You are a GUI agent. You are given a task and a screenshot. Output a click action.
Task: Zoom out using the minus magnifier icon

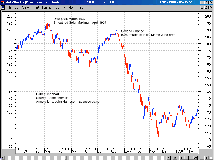click(x=191, y=158)
